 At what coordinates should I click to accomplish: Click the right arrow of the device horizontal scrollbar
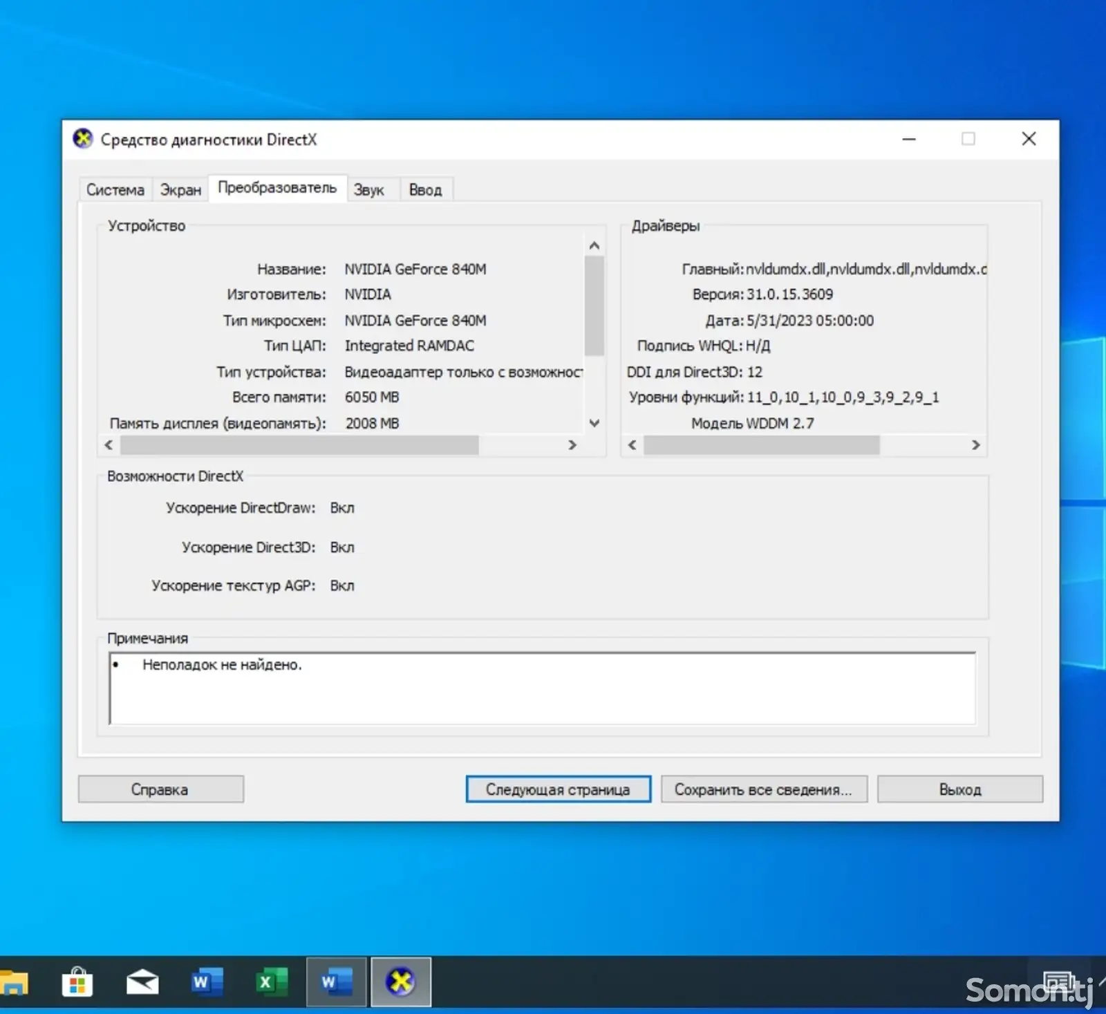(x=572, y=445)
